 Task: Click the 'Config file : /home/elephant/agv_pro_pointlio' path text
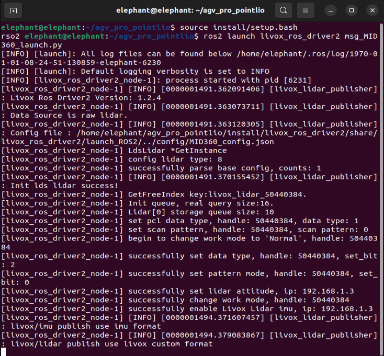pyautogui.click(x=119, y=133)
